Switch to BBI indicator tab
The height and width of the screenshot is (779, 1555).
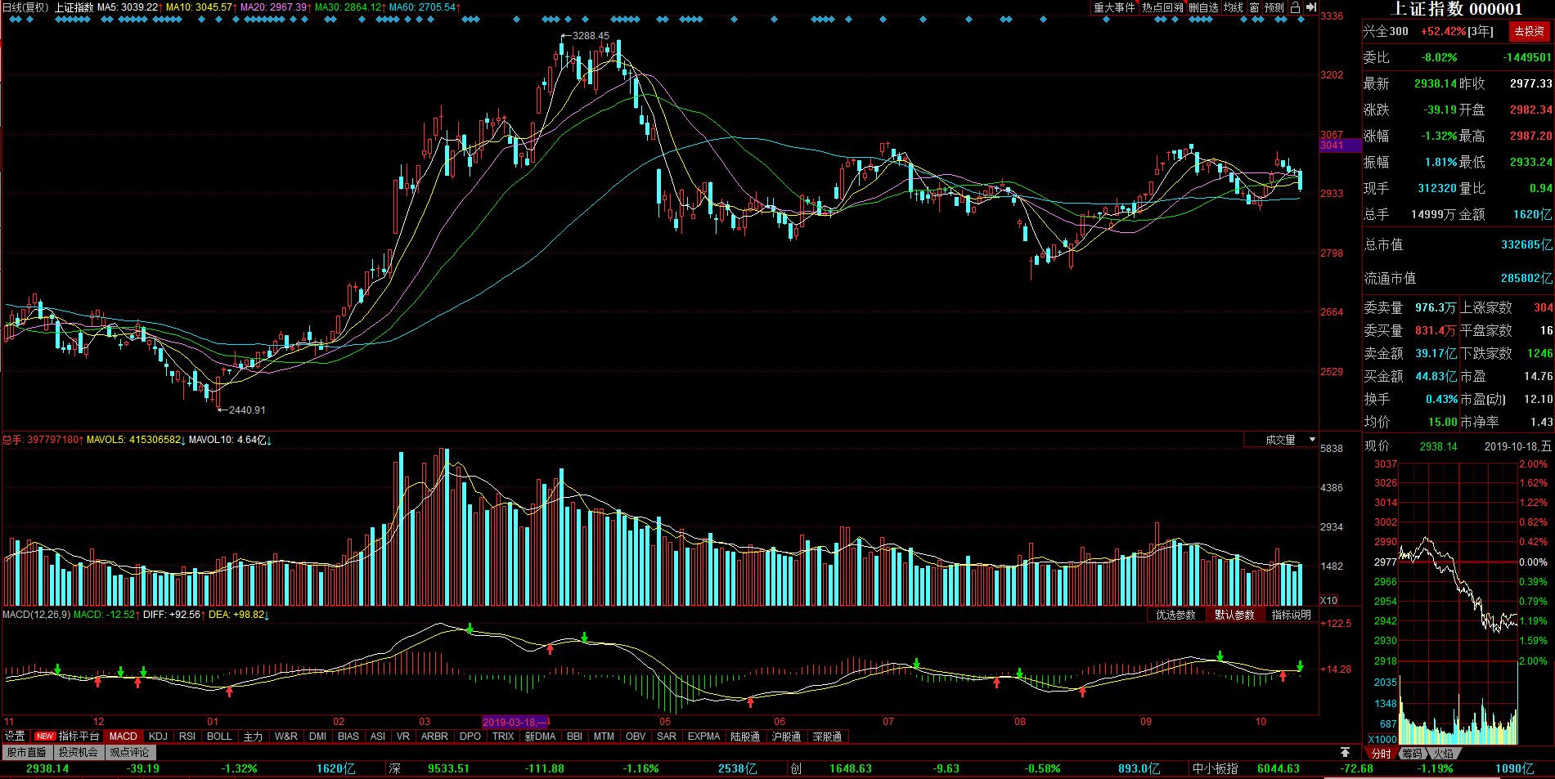[x=575, y=736]
